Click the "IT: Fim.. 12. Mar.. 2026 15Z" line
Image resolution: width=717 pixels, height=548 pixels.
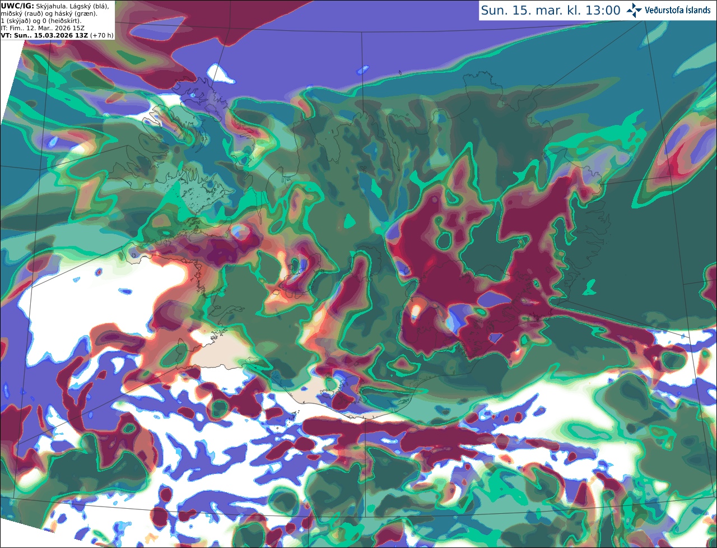coord(43,28)
